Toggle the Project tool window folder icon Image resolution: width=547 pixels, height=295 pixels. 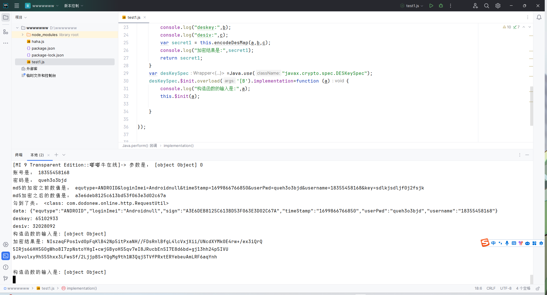click(x=6, y=17)
